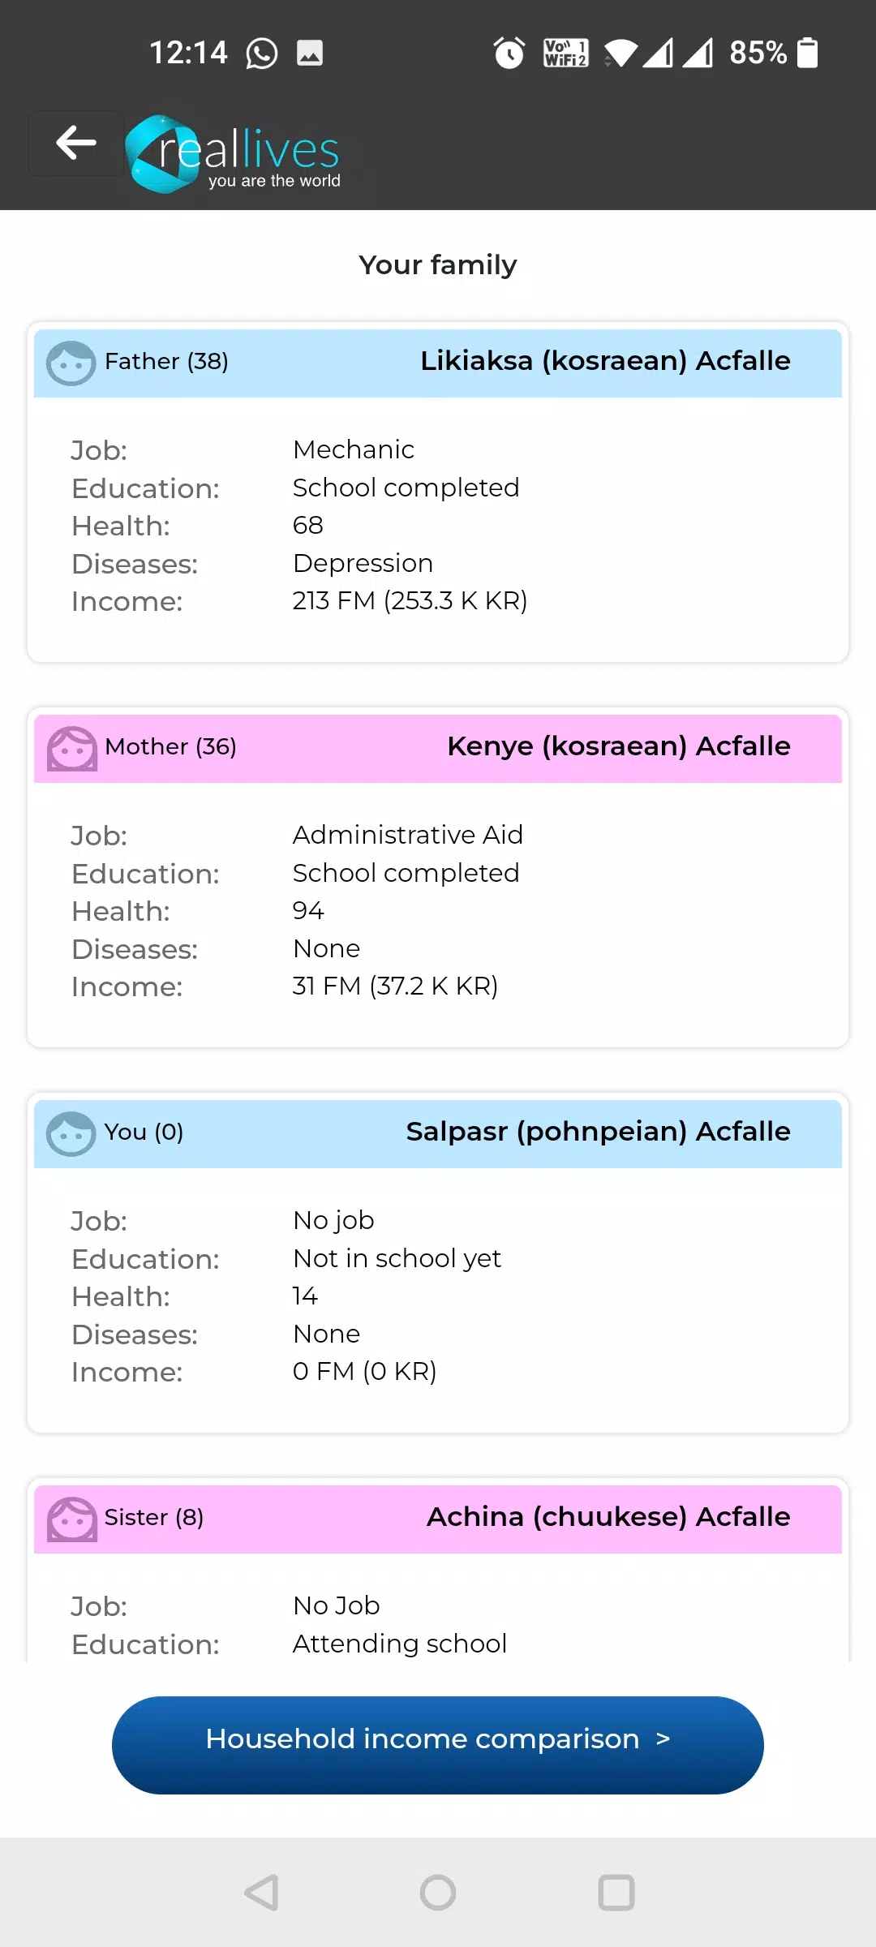Tap the image notification status icon

310,54
